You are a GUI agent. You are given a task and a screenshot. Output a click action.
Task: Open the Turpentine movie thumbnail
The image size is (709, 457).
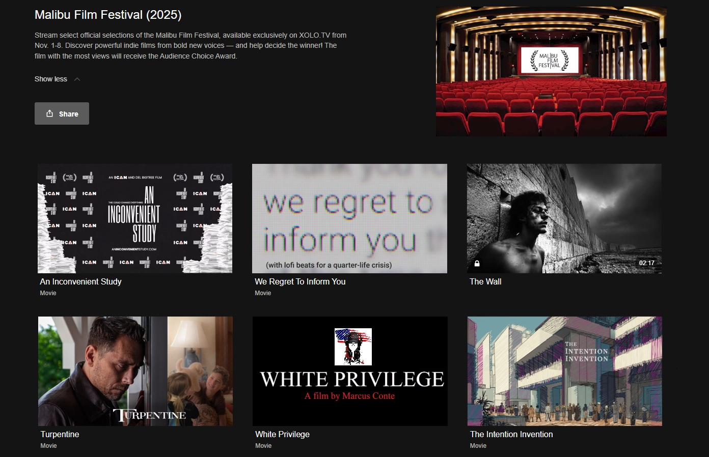(135, 371)
